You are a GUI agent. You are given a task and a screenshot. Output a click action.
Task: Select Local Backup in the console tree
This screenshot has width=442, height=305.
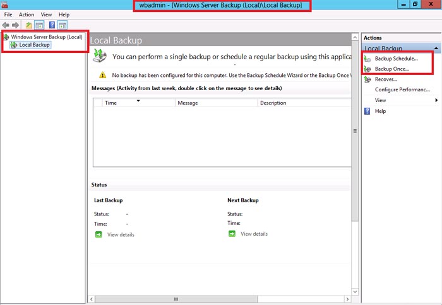click(x=34, y=45)
